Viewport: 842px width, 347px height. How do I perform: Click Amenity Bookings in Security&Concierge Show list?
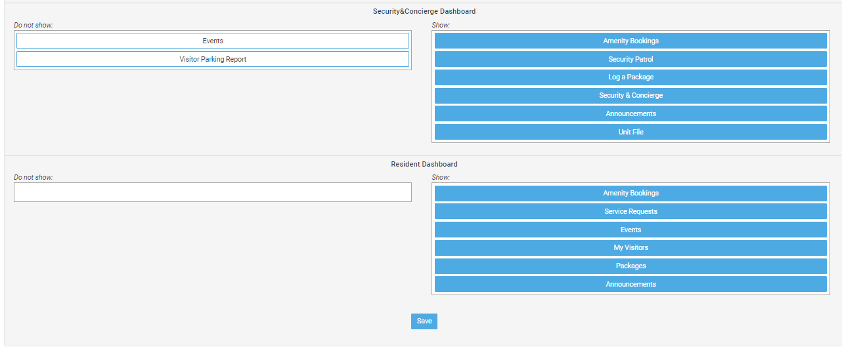coord(631,41)
